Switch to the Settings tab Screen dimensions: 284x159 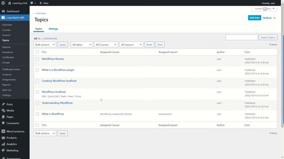click(53, 29)
